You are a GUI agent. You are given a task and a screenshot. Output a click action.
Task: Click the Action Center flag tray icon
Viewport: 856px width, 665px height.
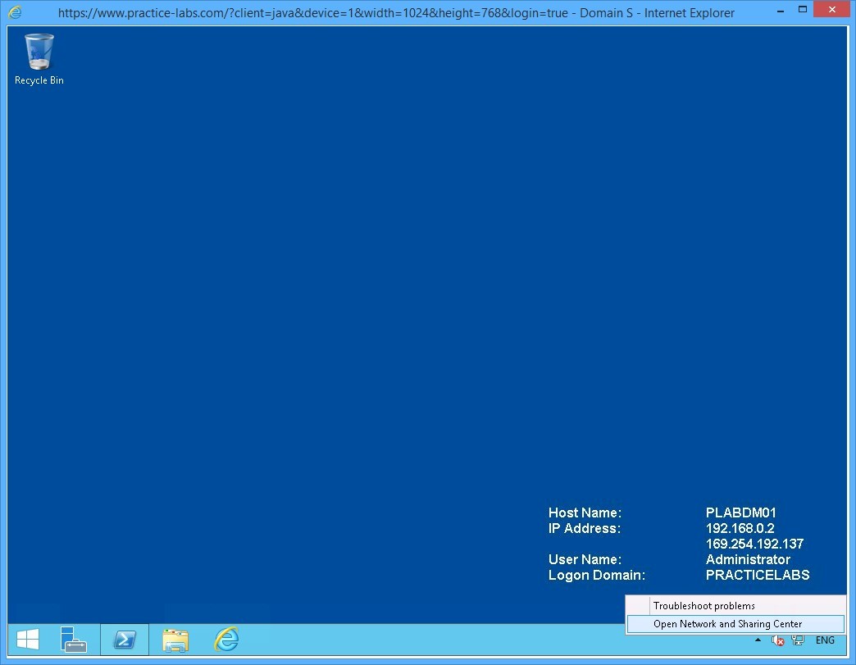pyautogui.click(x=778, y=640)
